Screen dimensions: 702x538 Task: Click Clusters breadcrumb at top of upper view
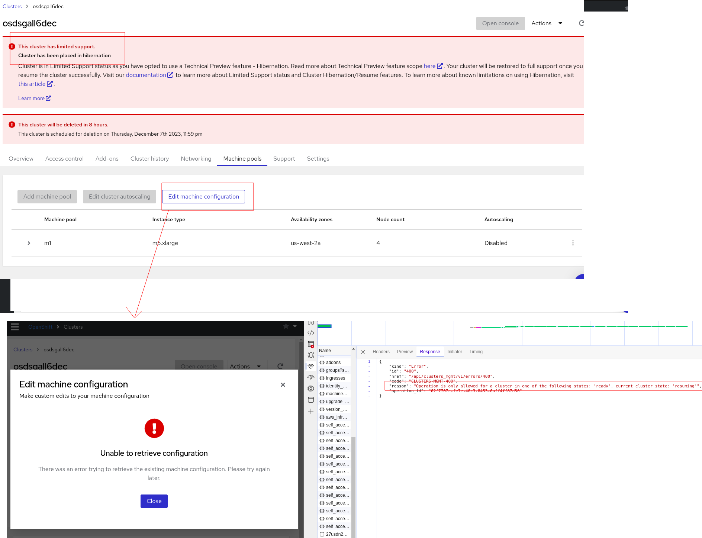tap(12, 6)
